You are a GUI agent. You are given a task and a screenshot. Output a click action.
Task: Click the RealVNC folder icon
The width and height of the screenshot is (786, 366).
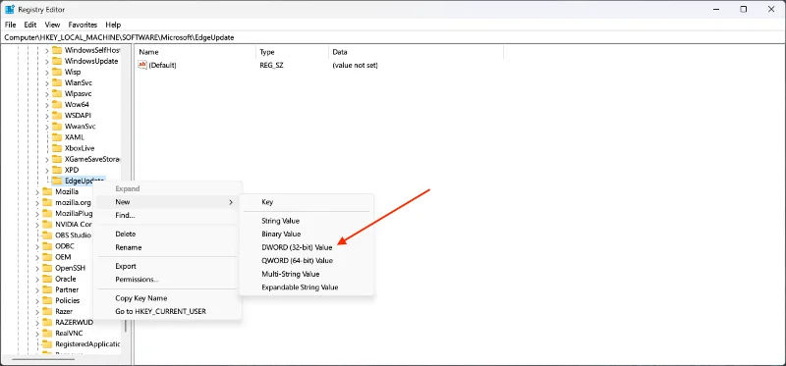click(47, 333)
